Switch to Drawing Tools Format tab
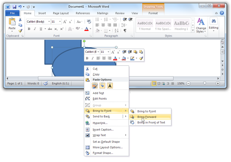The image size is (231, 162). click(153, 13)
